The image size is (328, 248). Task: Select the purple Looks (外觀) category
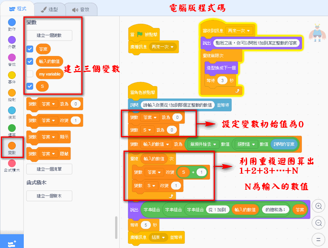click(x=12, y=40)
